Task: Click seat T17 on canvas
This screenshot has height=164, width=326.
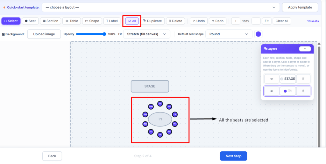Action: tap(151, 132)
